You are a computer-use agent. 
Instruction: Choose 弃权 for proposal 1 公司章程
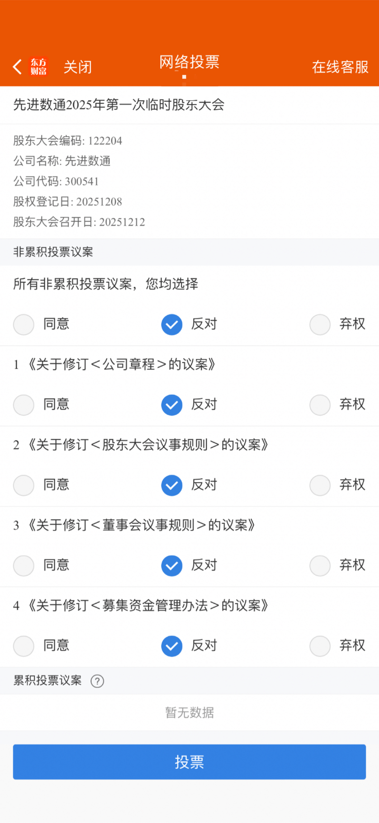[x=320, y=405]
